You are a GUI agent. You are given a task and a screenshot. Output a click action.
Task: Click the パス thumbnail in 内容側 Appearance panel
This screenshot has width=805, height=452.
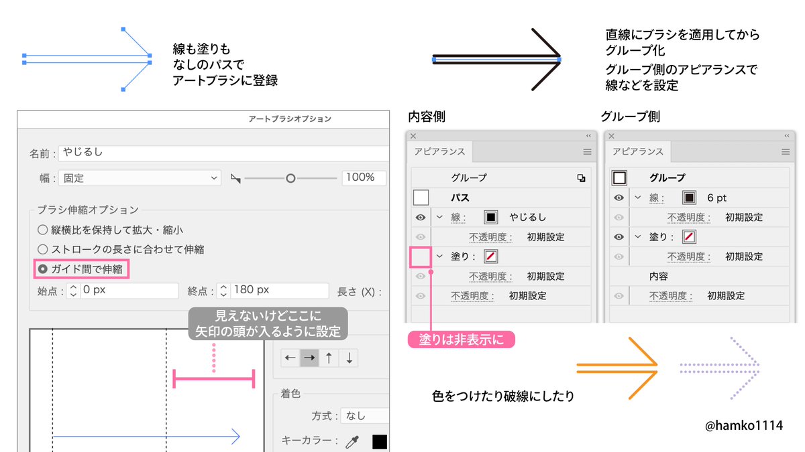421,198
